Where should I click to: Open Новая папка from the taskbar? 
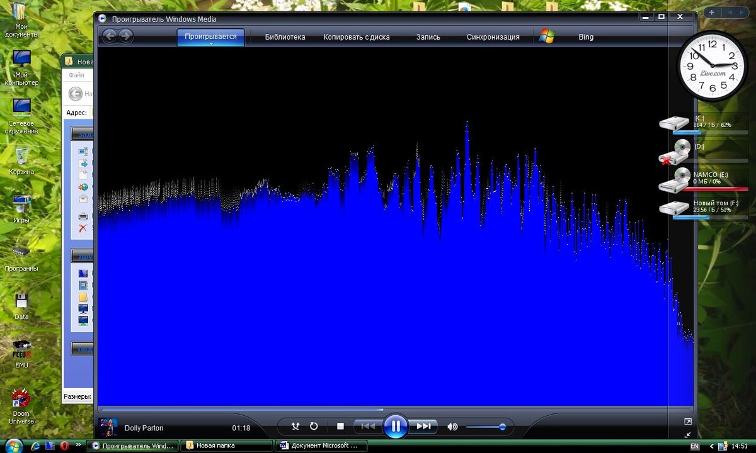click(227, 445)
